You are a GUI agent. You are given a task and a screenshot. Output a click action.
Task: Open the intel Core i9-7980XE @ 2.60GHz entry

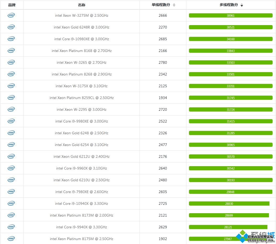tap(82, 192)
